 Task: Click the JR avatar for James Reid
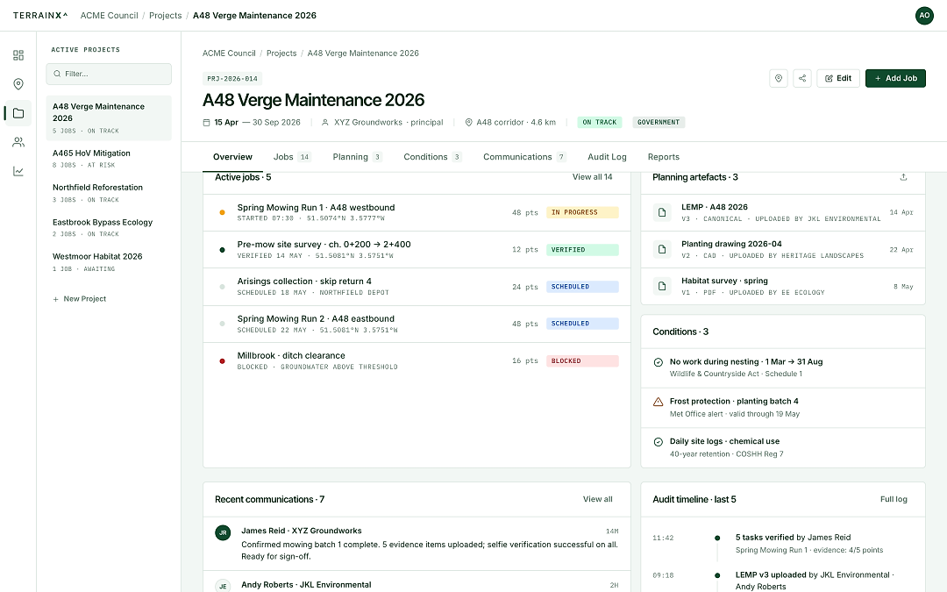click(x=223, y=533)
